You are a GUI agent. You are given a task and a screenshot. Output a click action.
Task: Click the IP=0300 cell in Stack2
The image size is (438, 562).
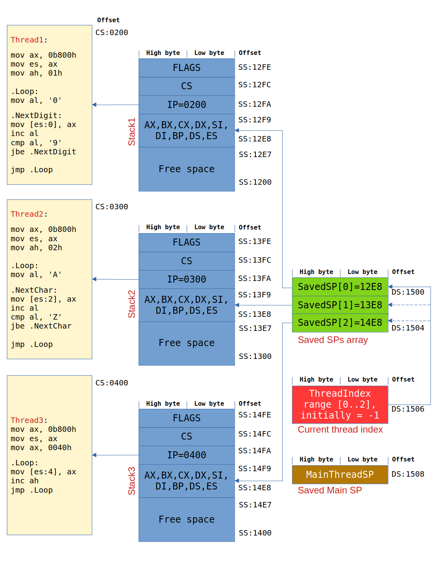pos(187,279)
